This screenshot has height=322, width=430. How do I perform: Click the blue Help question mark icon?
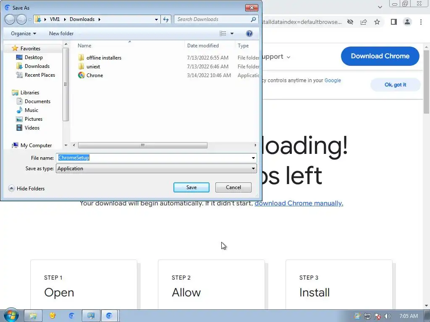(x=249, y=34)
